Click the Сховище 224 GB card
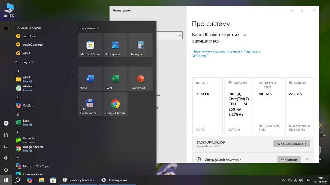 pyautogui.click(x=299, y=106)
